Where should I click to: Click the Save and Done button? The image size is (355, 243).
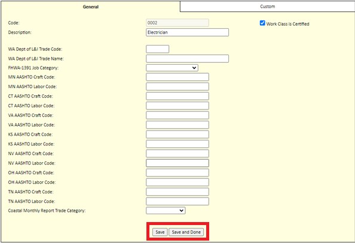186,232
